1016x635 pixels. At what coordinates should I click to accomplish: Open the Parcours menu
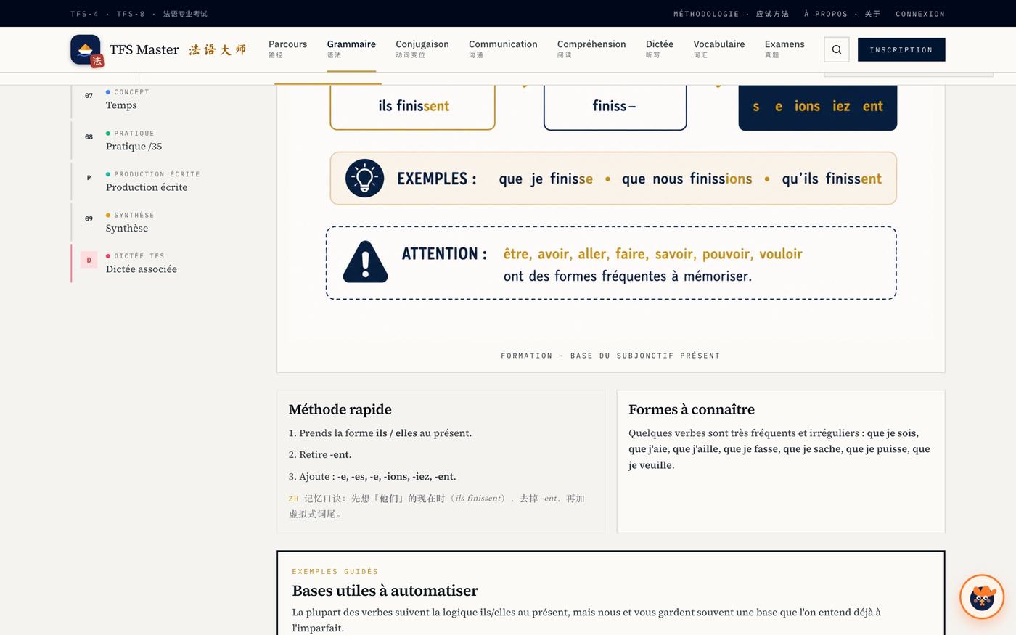287,49
